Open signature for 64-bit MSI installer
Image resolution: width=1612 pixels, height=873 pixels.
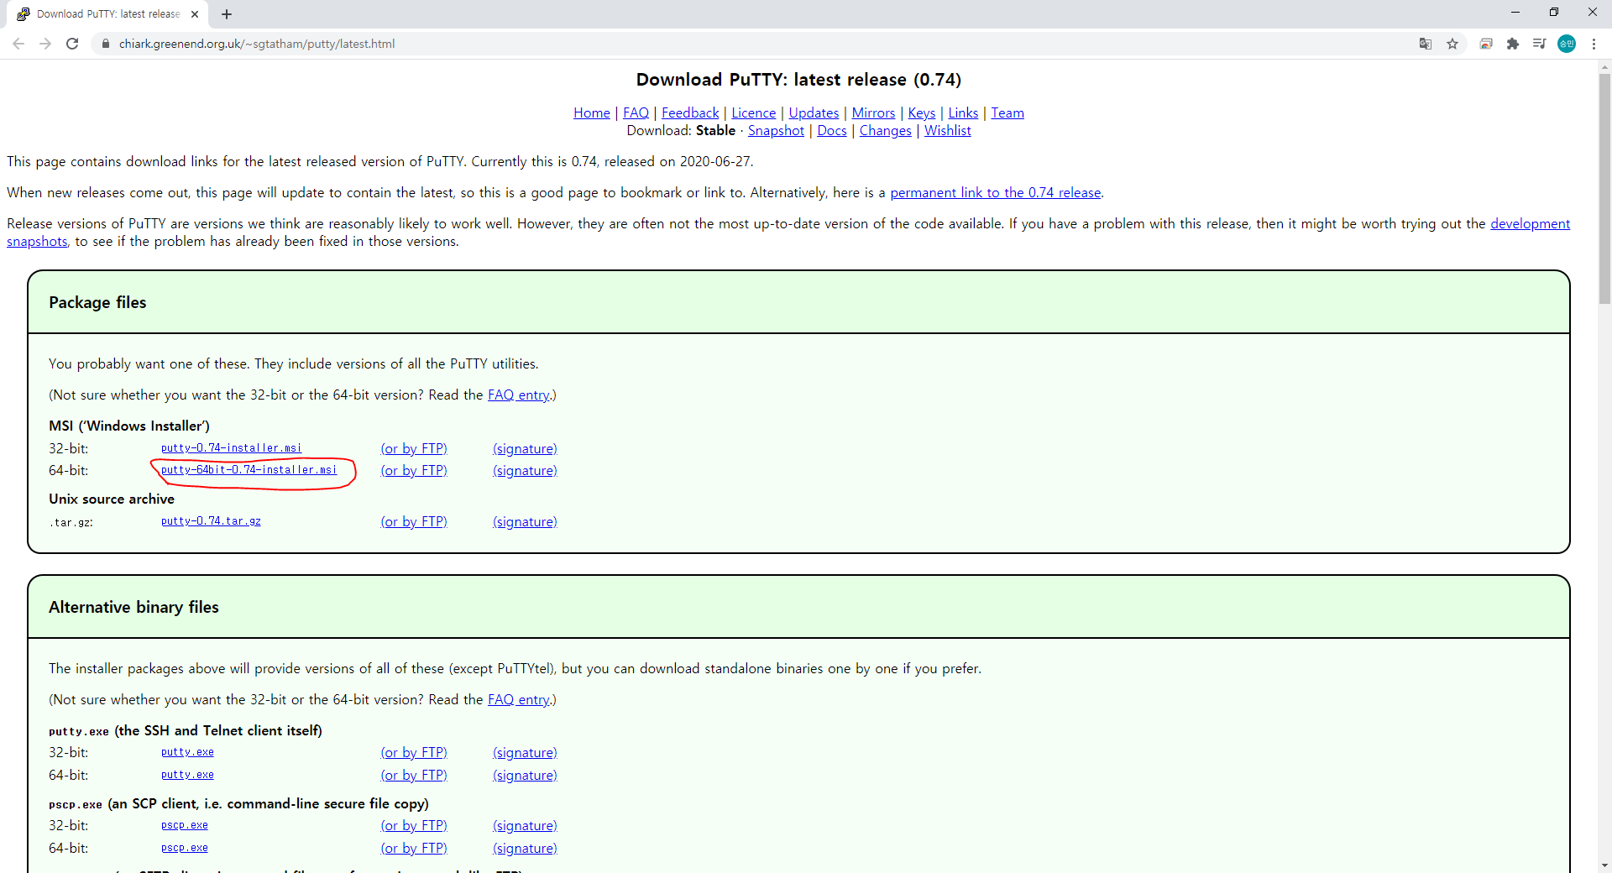click(x=525, y=470)
